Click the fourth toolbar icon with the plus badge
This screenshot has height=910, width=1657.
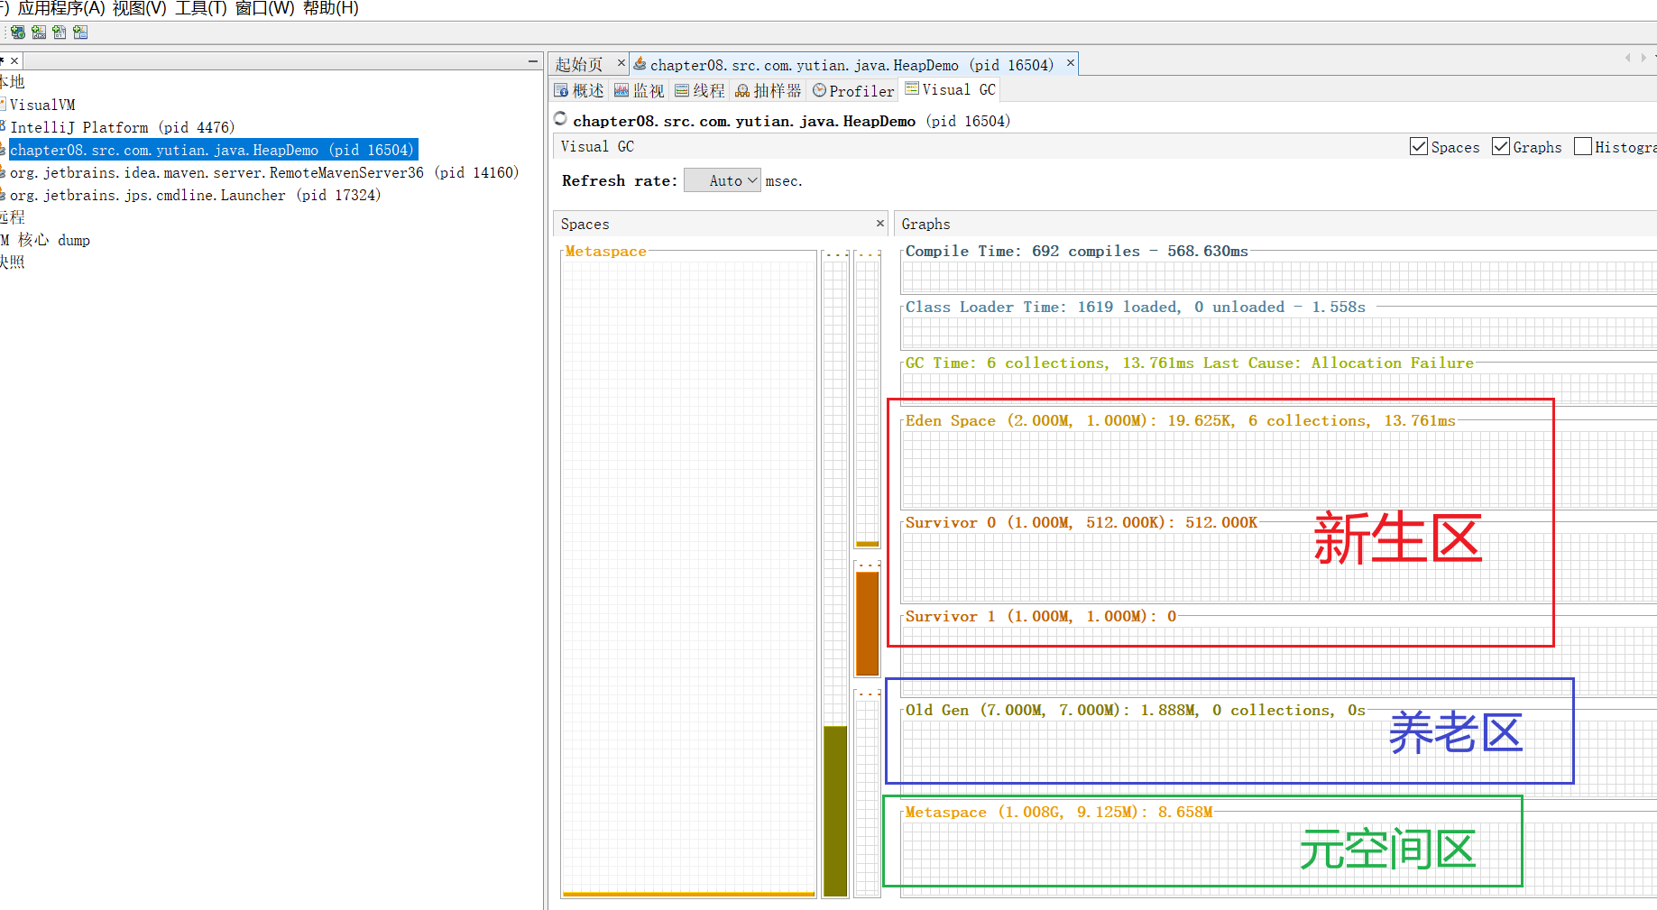click(x=80, y=32)
